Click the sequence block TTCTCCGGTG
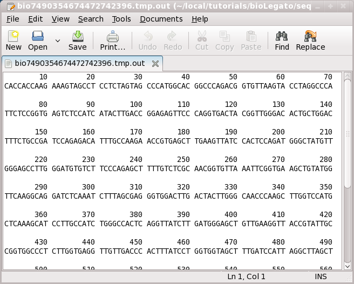Screen dimensions: 354x284 26,113
